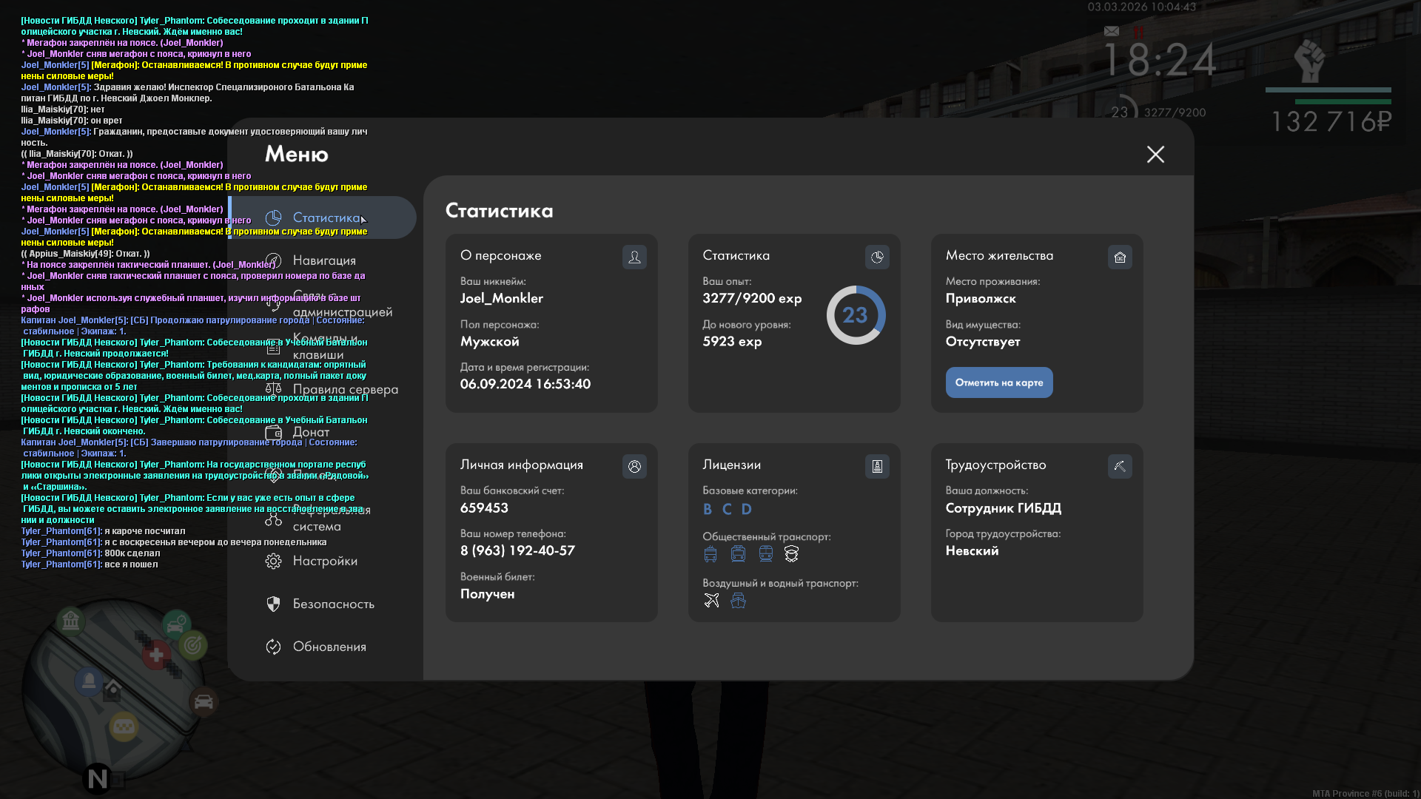Click the license document icon in Лицензии
This screenshot has height=799, width=1421.
[877, 466]
